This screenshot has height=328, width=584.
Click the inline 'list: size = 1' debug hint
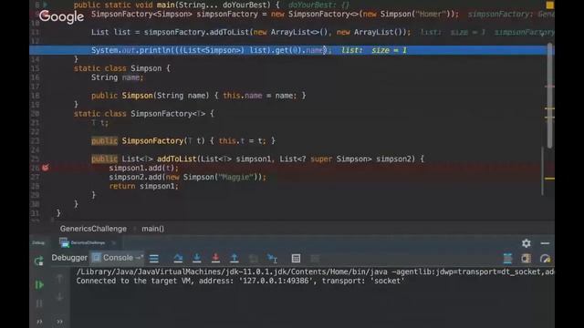[x=374, y=50]
